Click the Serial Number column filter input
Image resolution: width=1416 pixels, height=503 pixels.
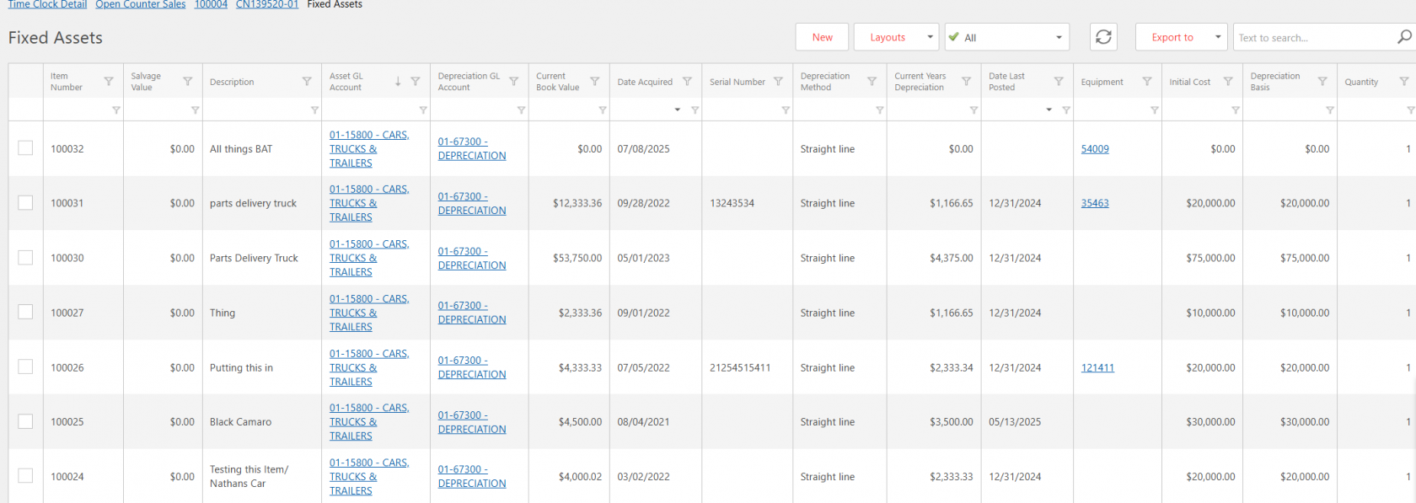pos(741,110)
